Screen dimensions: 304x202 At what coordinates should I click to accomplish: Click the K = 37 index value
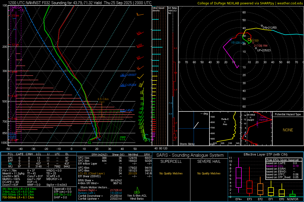click(x=31, y=171)
